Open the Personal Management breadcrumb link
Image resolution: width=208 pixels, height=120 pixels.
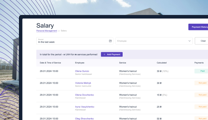46,31
